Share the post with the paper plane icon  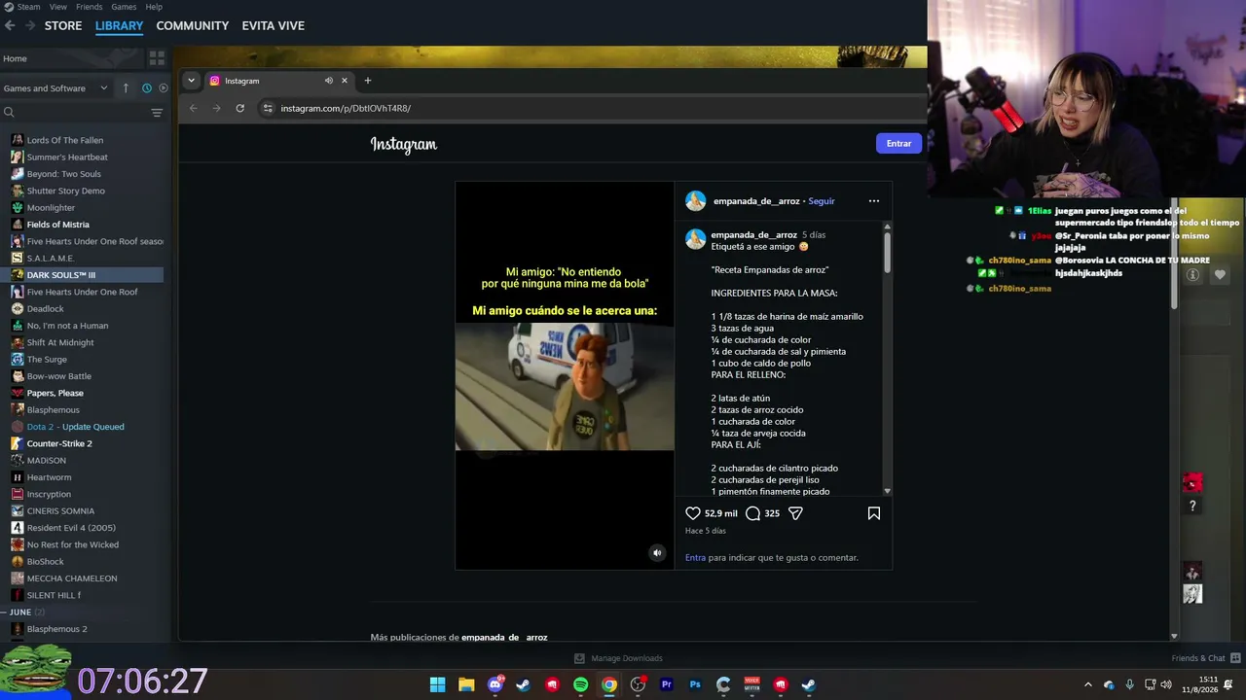tap(795, 513)
